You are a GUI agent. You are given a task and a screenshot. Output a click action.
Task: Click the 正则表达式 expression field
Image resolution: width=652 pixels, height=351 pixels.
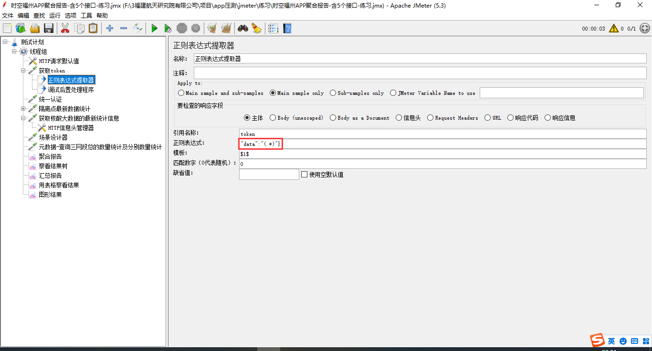click(x=443, y=144)
